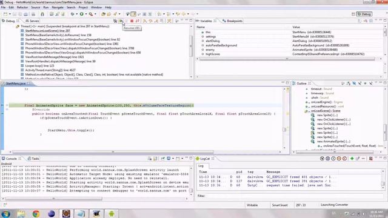Viewport: 388px width, 218px height.
Task: Toggle Hide Non-Public Members icon in Outline toolbar
Action: pyautogui.click(x=365, y=84)
